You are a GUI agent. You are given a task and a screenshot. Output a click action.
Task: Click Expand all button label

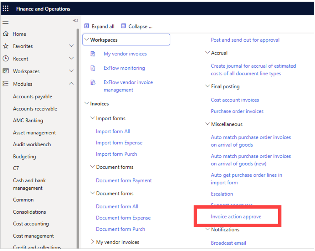[103, 27]
